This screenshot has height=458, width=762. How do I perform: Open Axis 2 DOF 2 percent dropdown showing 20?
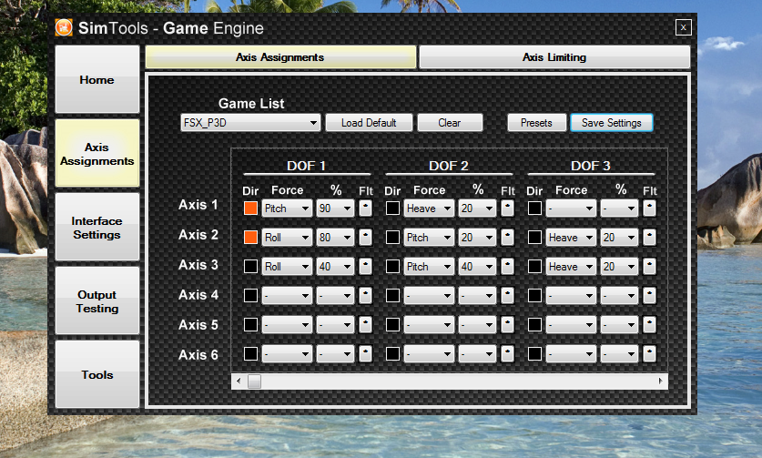point(477,238)
